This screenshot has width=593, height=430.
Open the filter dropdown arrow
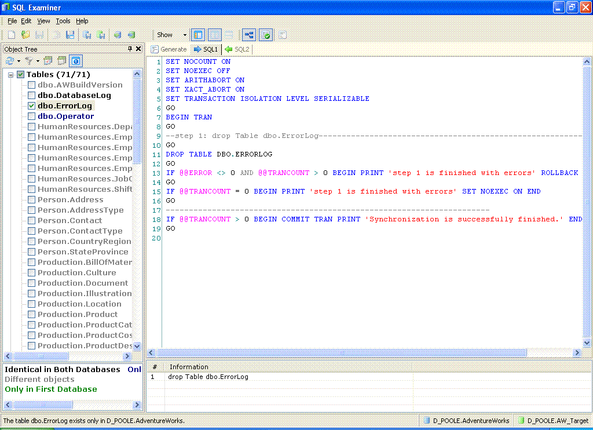tap(38, 61)
